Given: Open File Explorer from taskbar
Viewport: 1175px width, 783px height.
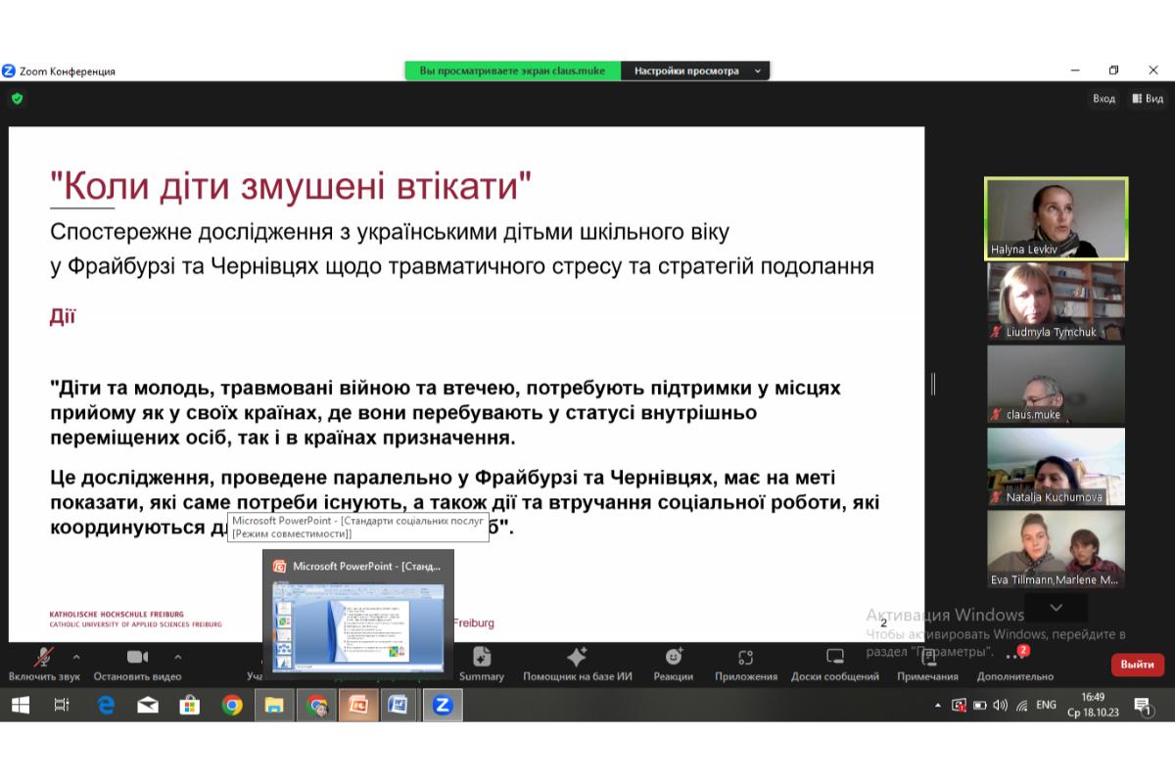Looking at the screenshot, I should tap(274, 705).
